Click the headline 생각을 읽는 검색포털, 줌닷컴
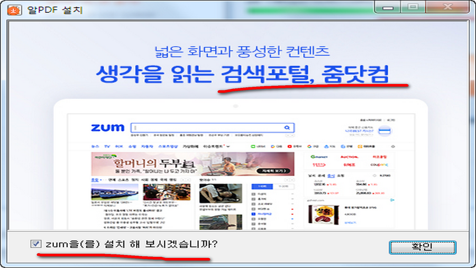The height and width of the screenshot is (268, 476). [x=243, y=74]
